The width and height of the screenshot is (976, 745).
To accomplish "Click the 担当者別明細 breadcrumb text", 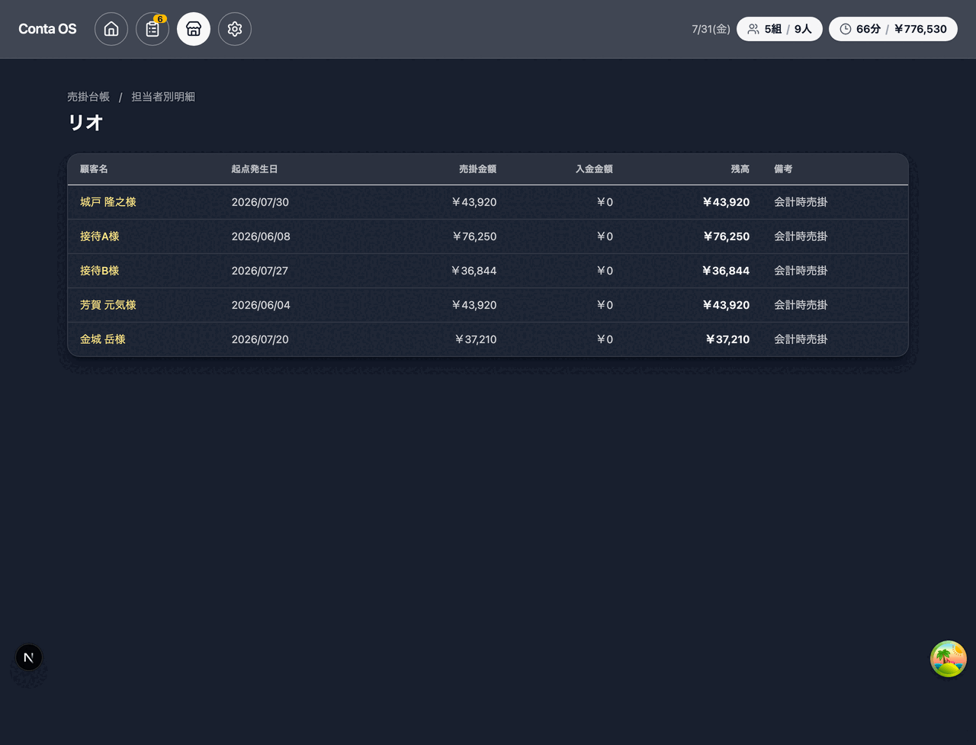I will click(163, 97).
